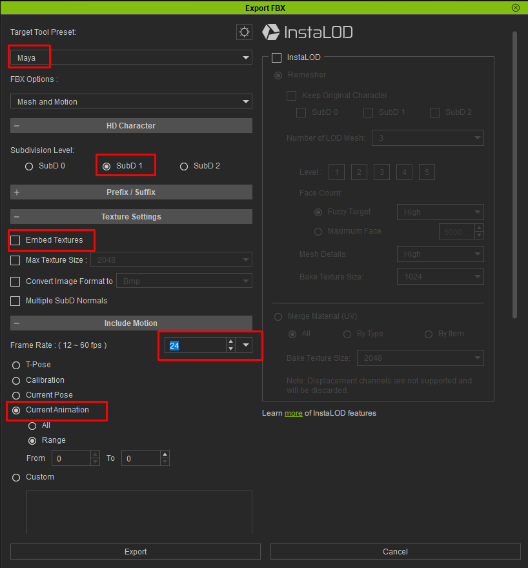Enable the InstaLOD checkbox
This screenshot has height=568, width=528.
point(277,57)
